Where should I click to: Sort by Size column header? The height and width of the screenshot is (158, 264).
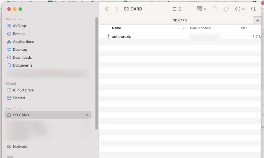244,28
